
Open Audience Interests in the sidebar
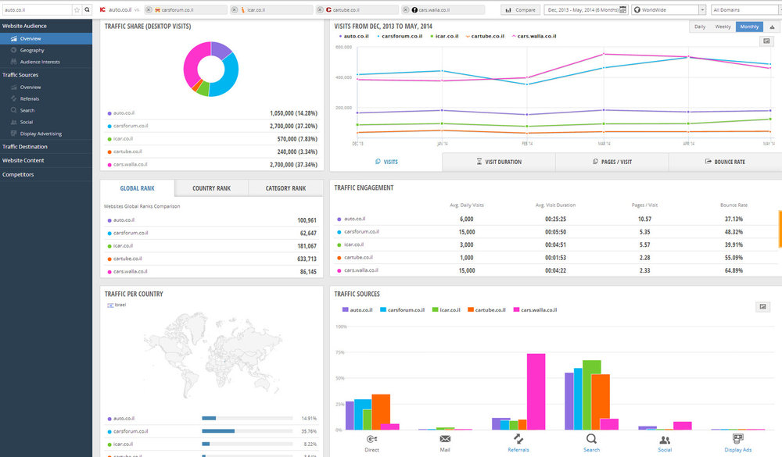(40, 62)
